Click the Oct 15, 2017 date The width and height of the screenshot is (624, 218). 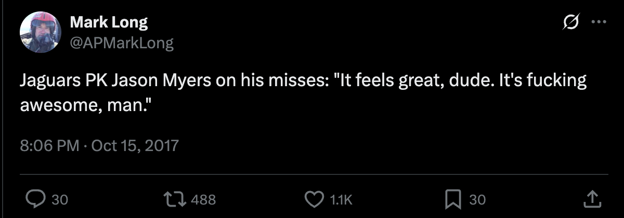coord(135,144)
